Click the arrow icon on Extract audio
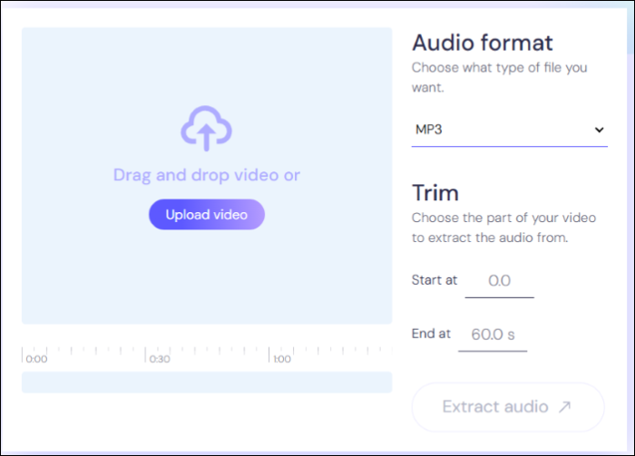635x456 pixels. (564, 407)
